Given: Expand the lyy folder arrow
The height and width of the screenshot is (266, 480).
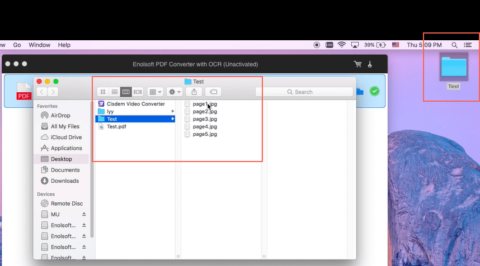Looking at the screenshot, I should [173, 111].
